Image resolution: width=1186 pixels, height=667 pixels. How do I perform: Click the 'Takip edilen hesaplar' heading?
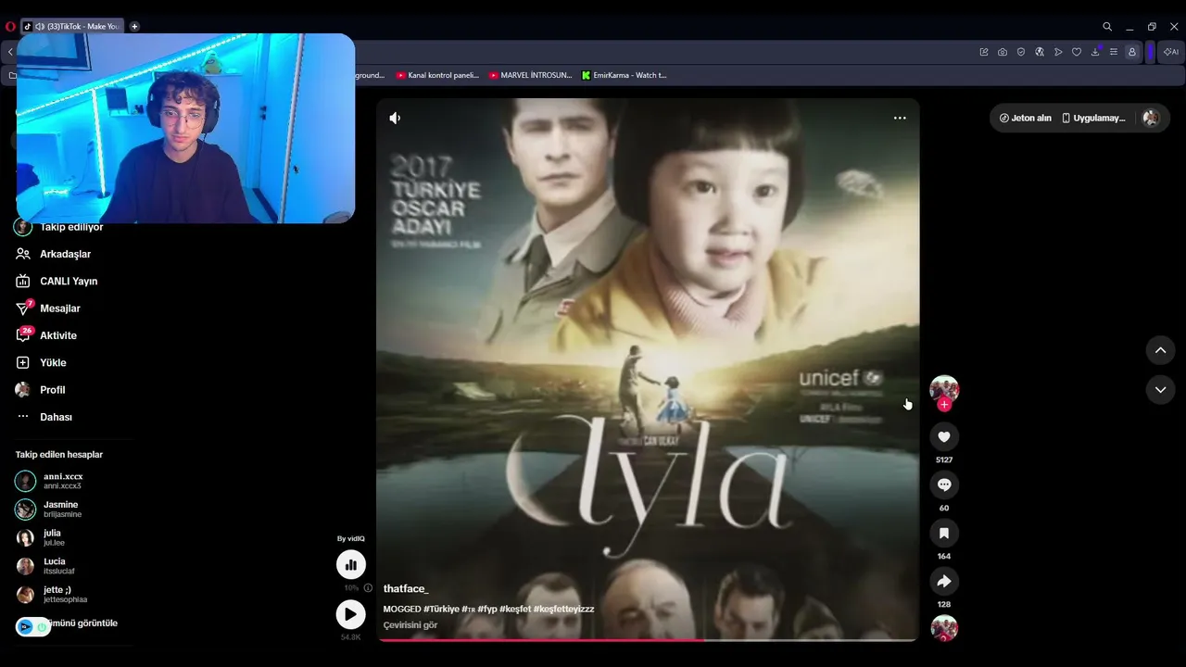[x=59, y=455]
